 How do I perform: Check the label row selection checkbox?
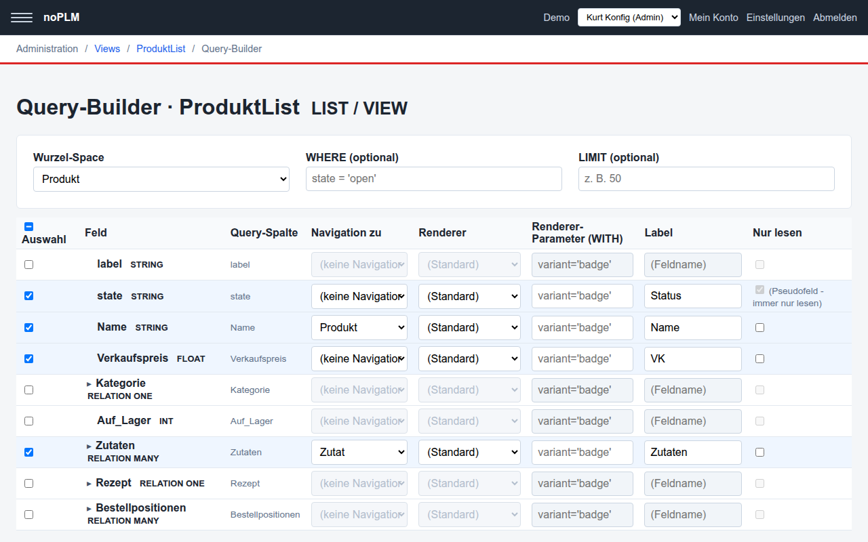pyautogui.click(x=28, y=265)
